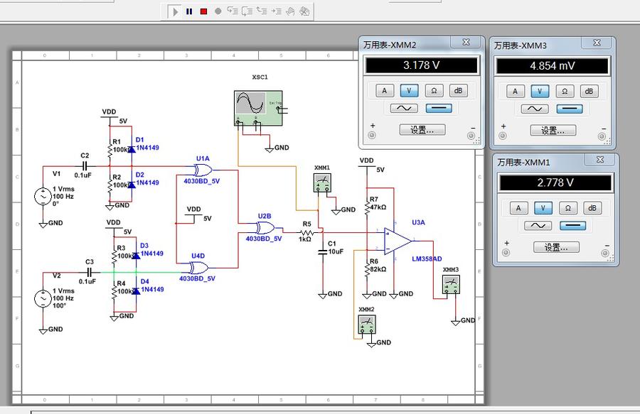Click the U3A LM358AD op-amp symbol
The height and width of the screenshot is (414, 640).
click(397, 240)
